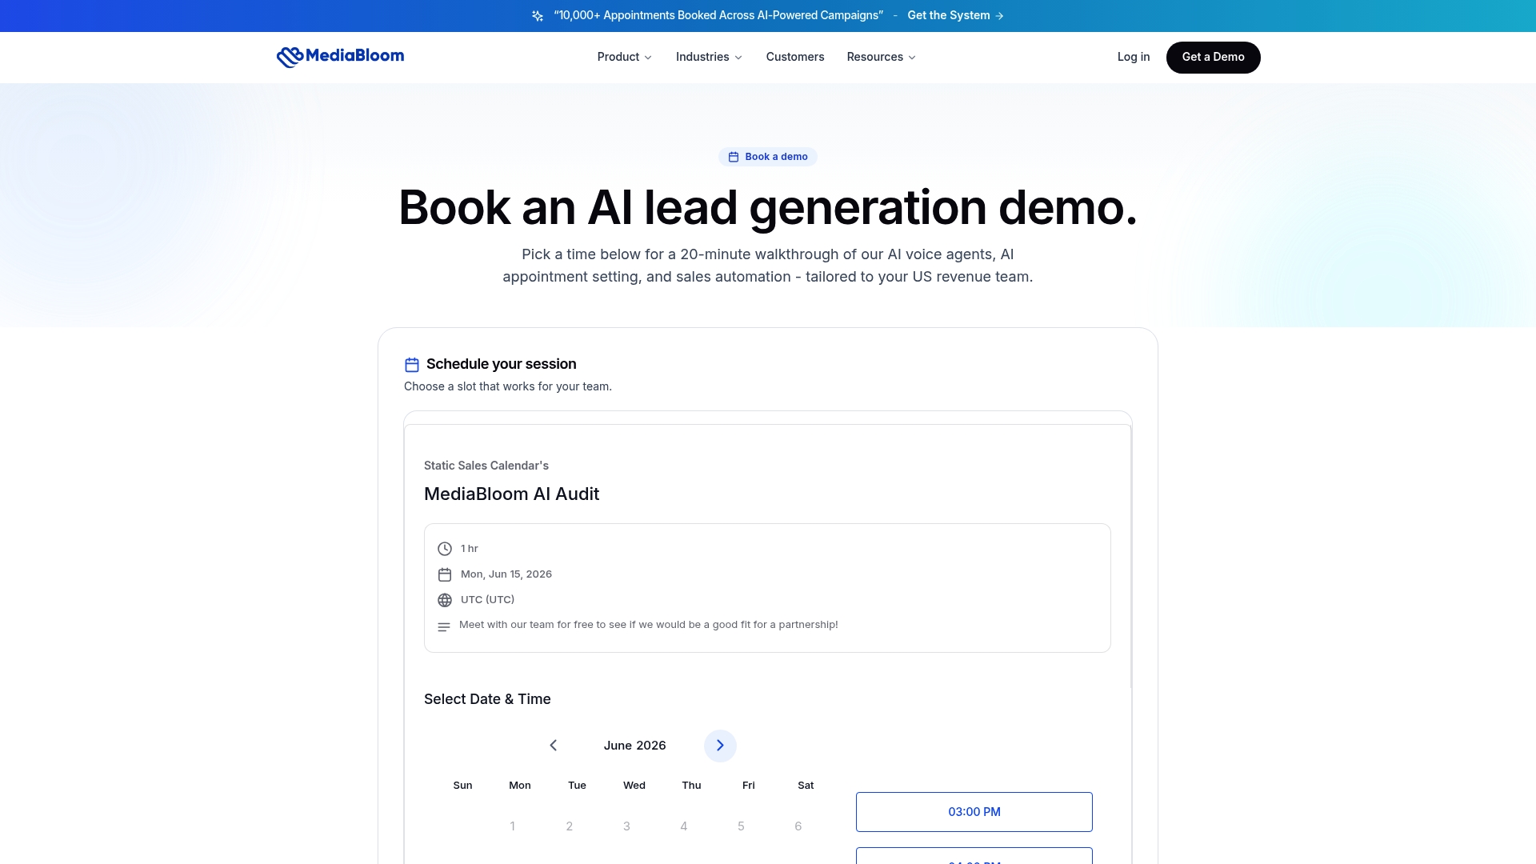Click the MediaBloom AI Audit title
1536x864 pixels.
(x=511, y=494)
